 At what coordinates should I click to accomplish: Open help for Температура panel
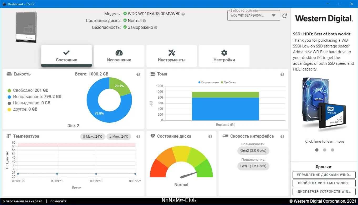point(138,137)
